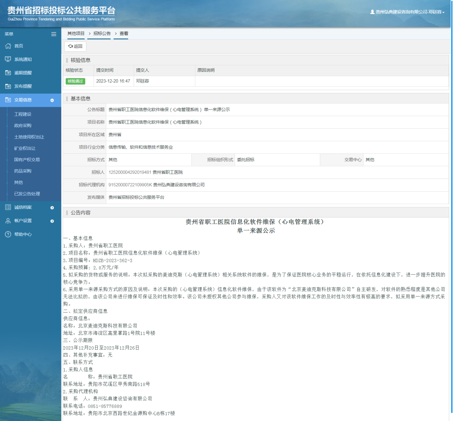The height and width of the screenshot is (421, 453).
Task: Click the icon next to 逾期提醒
Action: coord(8,73)
